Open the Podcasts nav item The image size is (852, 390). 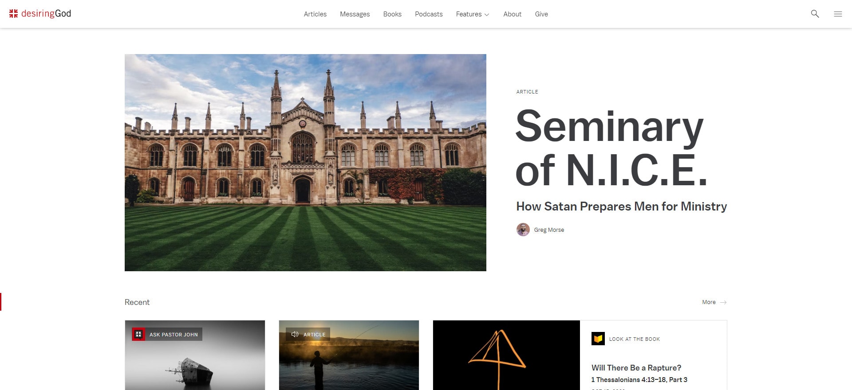(429, 14)
